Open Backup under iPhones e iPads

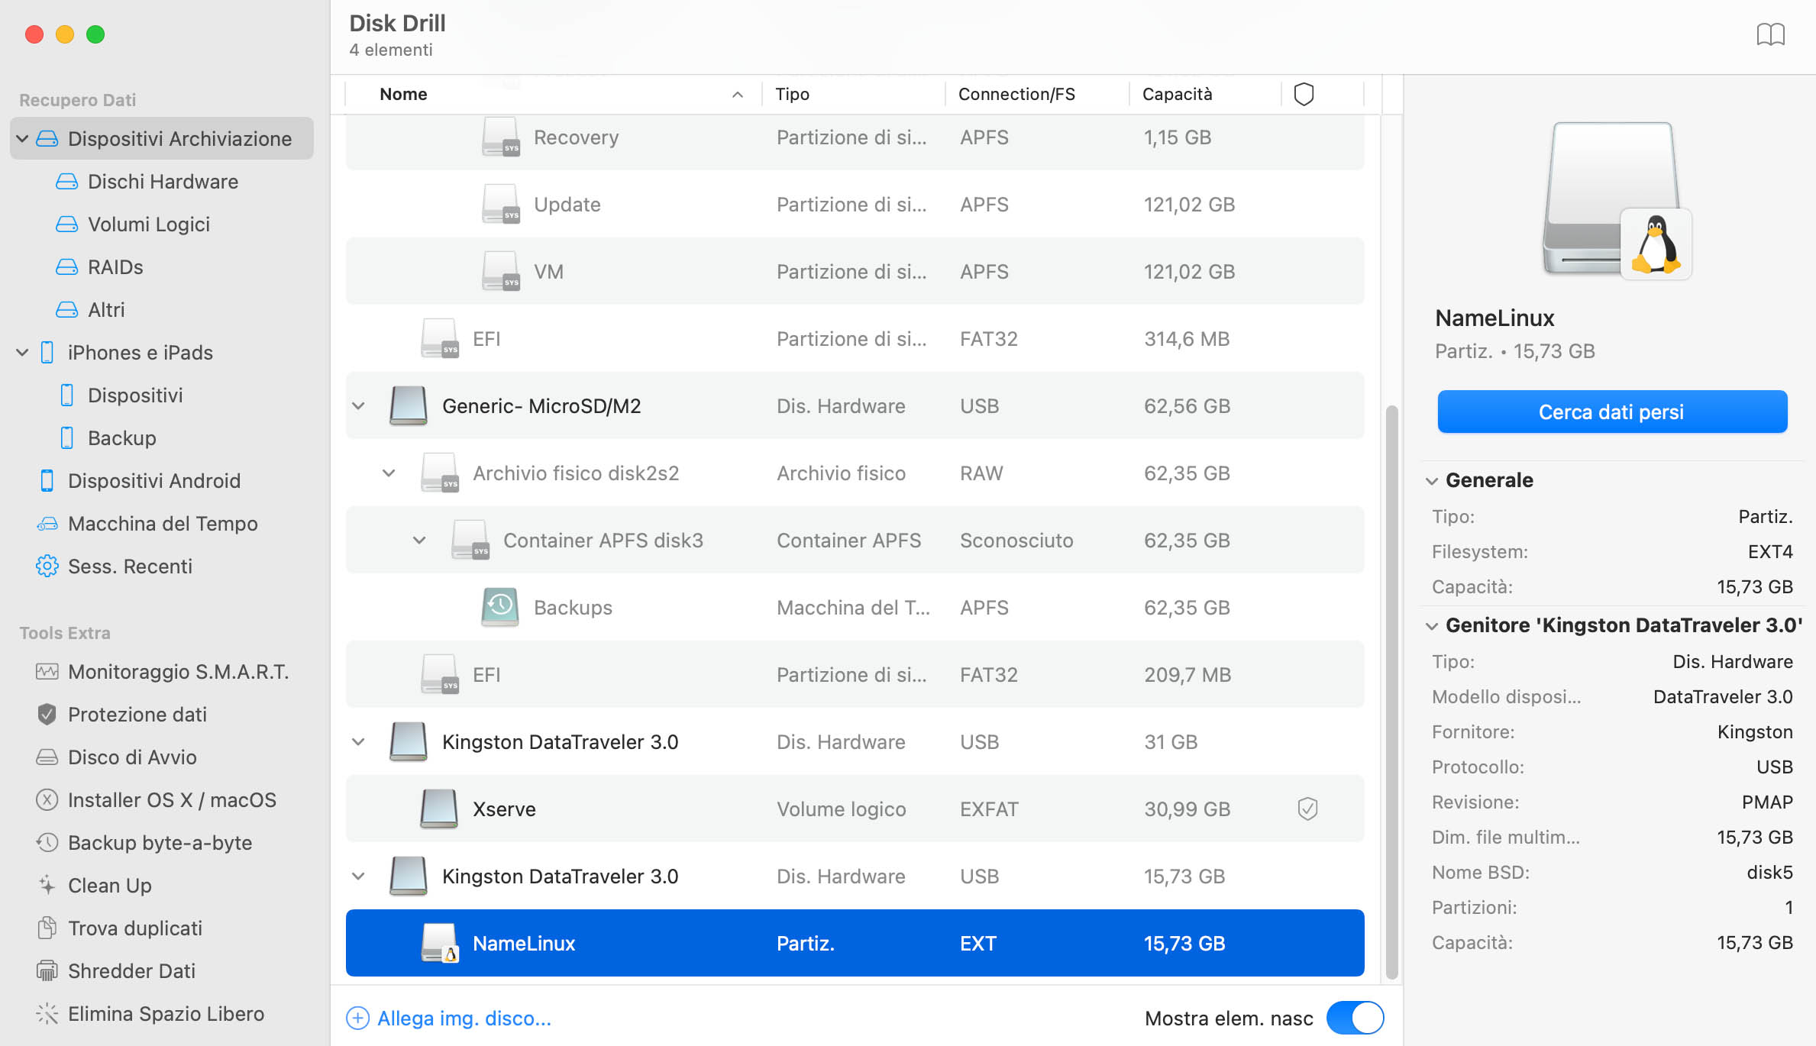click(122, 438)
